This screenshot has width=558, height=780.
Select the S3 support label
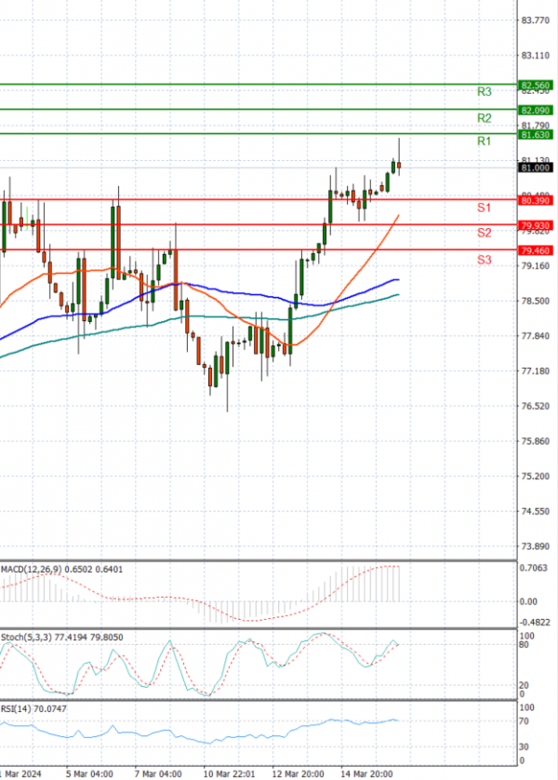pyautogui.click(x=484, y=259)
